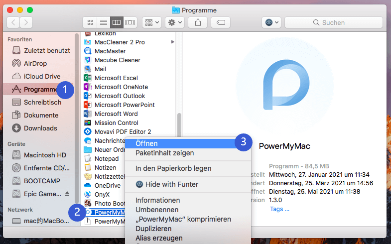Click the Edit Tags toolbar button
This screenshot has width=391, height=244.
pyautogui.click(x=221, y=23)
